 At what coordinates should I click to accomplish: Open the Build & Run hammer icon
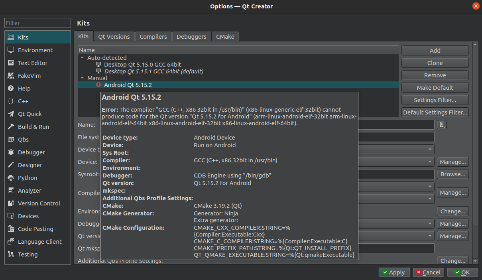pyautogui.click(x=11, y=126)
